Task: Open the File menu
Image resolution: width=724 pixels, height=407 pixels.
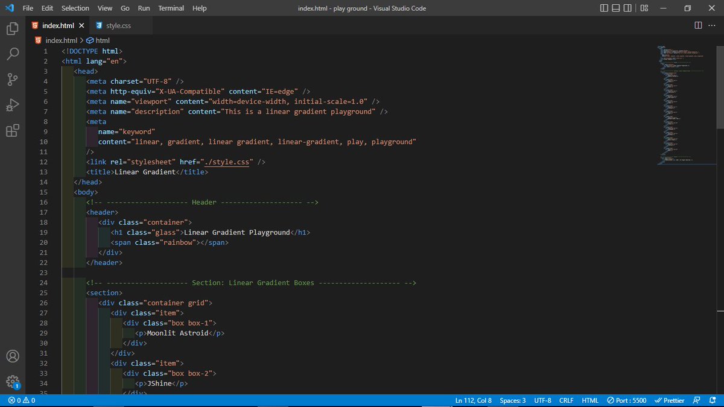Action: click(x=28, y=8)
